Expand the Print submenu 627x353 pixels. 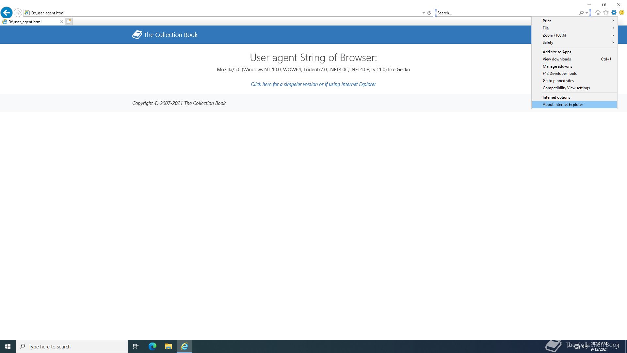574,21
